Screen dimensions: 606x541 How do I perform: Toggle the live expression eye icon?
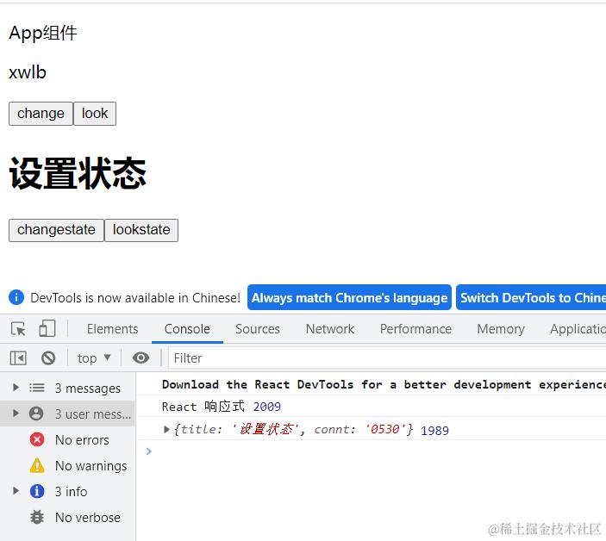141,358
